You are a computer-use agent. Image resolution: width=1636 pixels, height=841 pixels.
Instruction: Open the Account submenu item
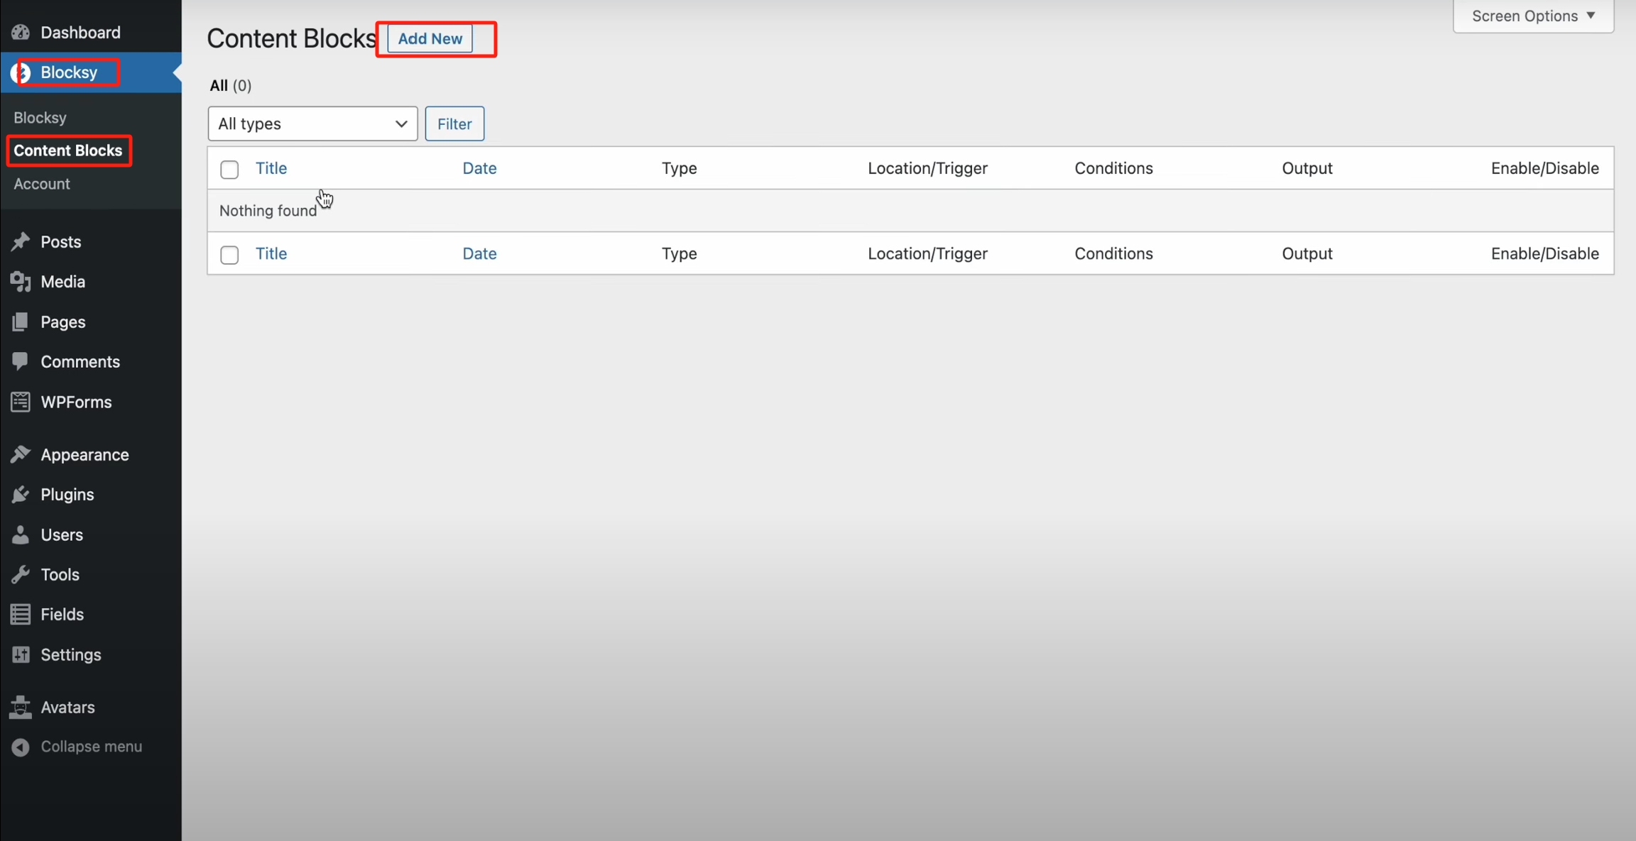coord(42,184)
